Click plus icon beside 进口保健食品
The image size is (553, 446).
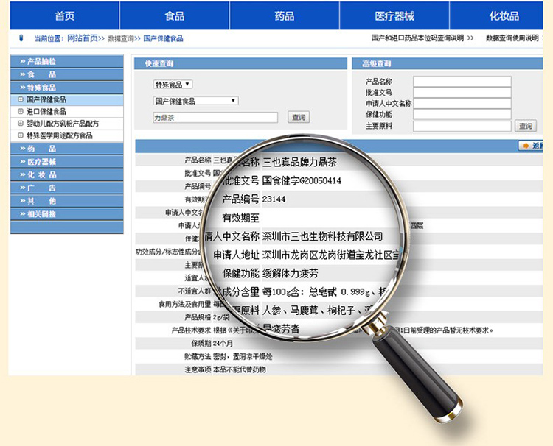point(21,112)
